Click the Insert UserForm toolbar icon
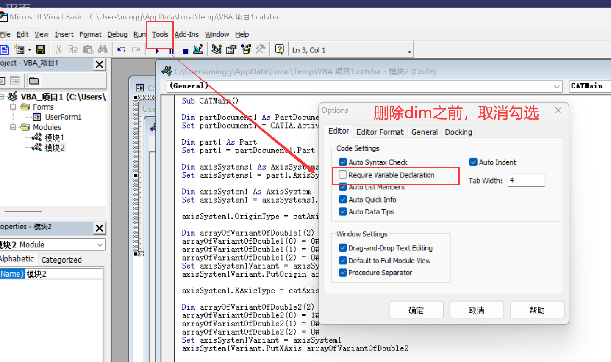The image size is (611, 362). [x=19, y=49]
